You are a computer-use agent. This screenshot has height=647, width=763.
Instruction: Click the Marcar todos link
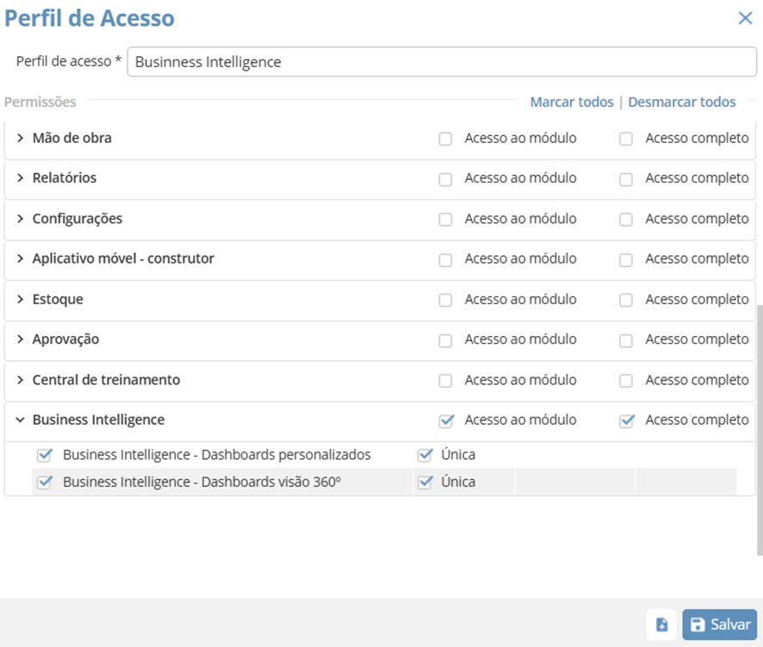tap(571, 102)
